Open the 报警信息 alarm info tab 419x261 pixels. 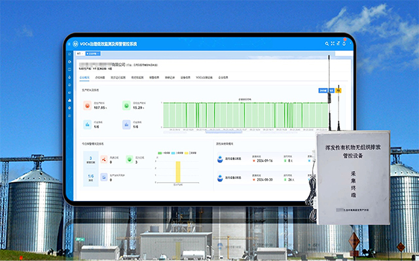(151, 77)
